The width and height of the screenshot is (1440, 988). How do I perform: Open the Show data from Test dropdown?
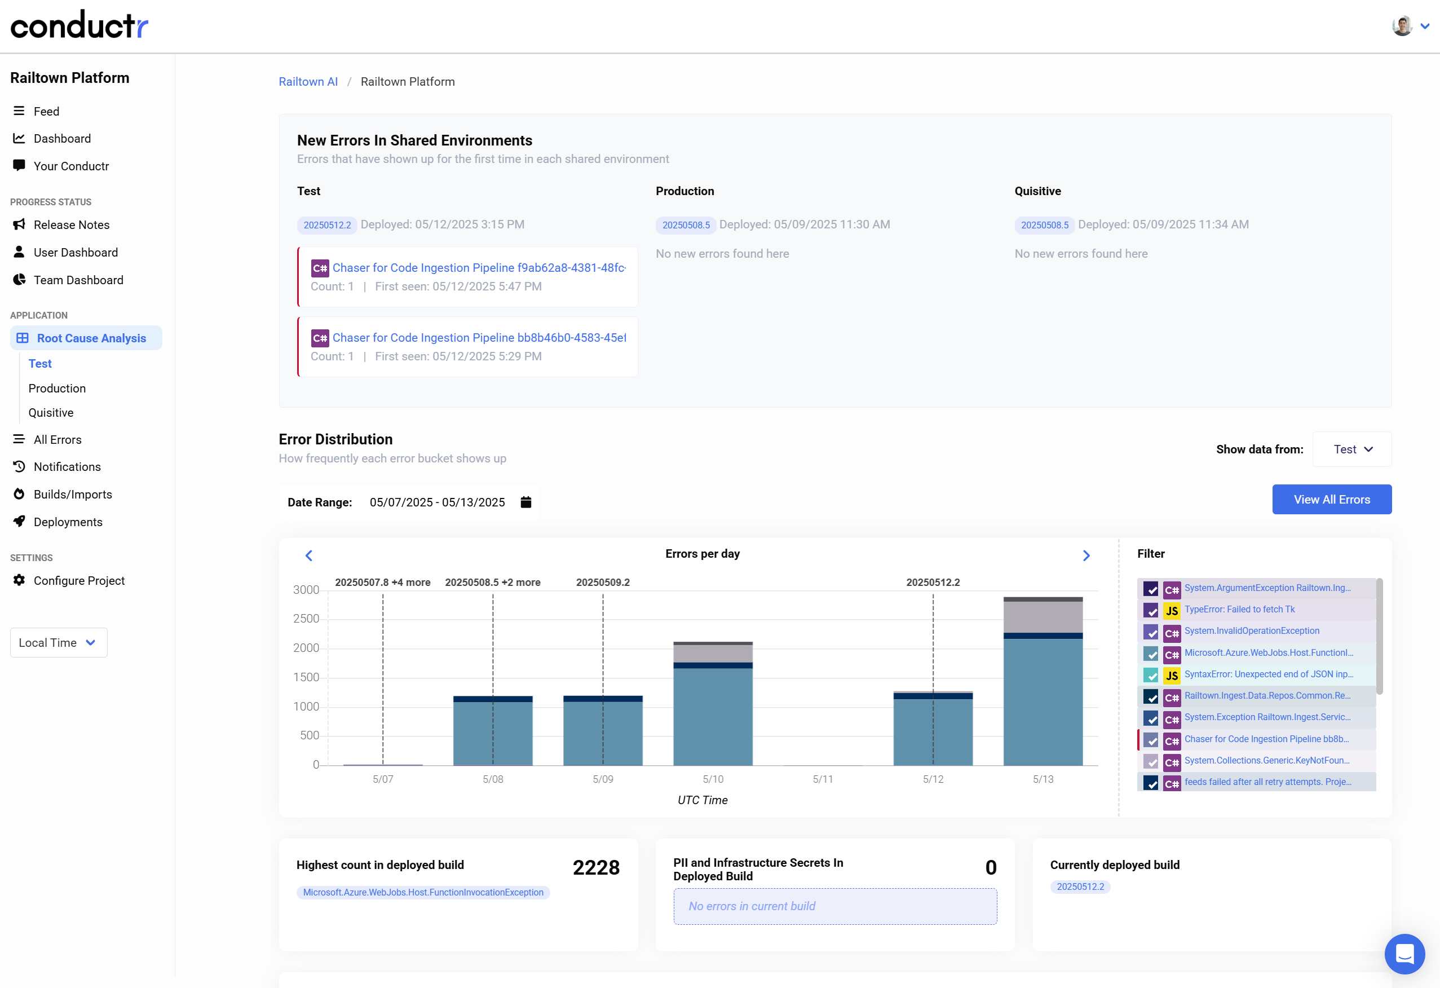1351,449
